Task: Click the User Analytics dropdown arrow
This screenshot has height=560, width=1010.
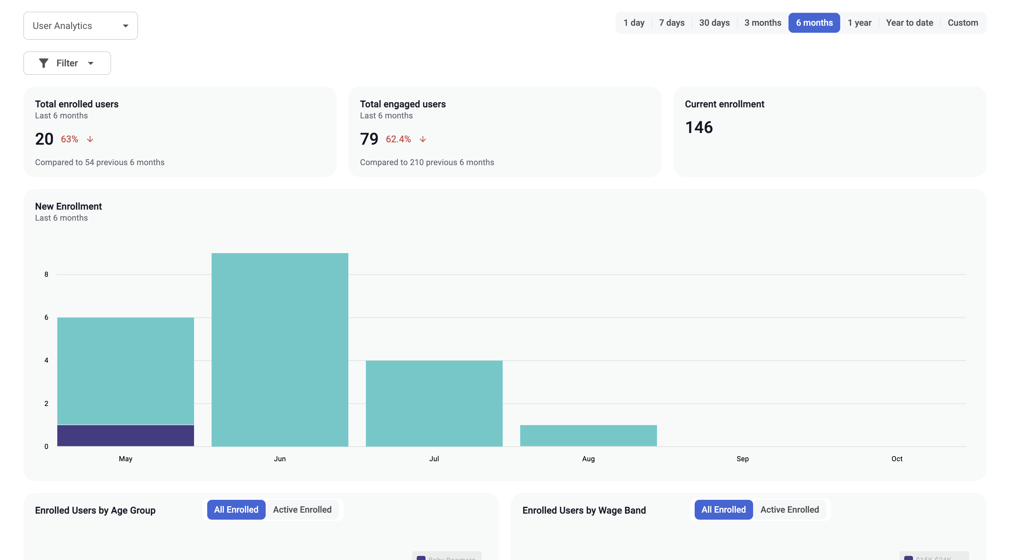Action: pyautogui.click(x=125, y=26)
